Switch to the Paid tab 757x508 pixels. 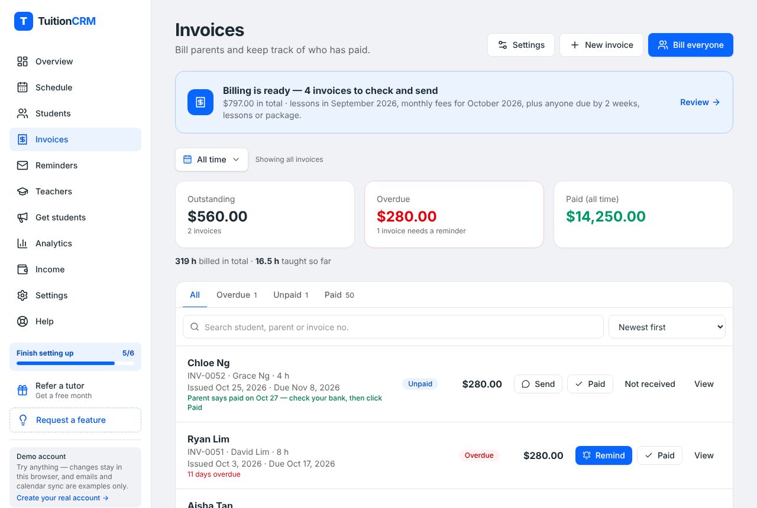(x=339, y=295)
